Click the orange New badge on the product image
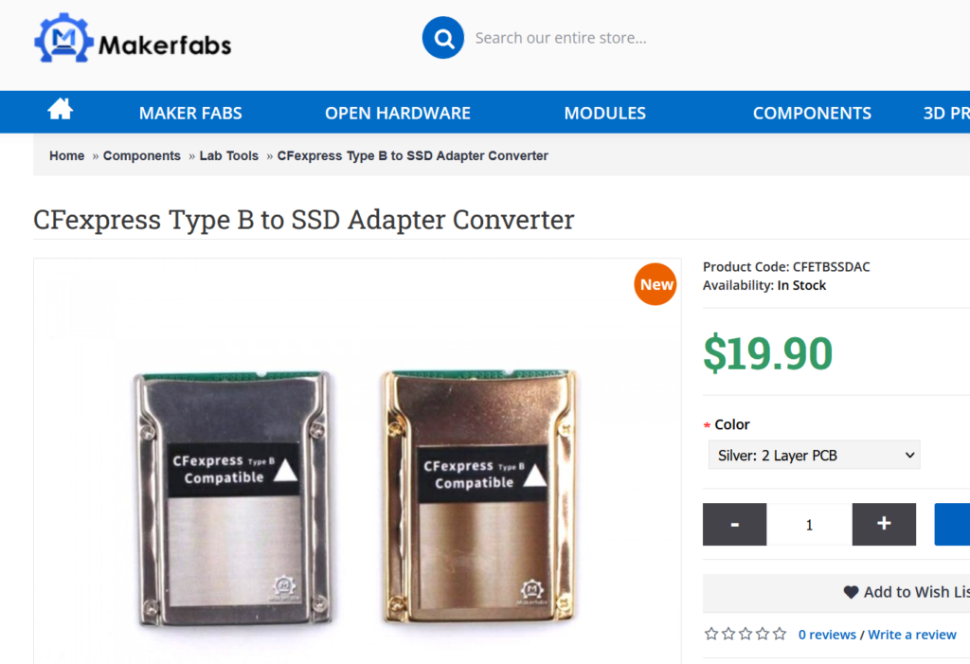Image resolution: width=970 pixels, height=664 pixels. (x=655, y=283)
